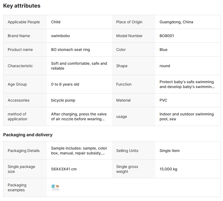Click the truncated Function description text
The image size is (223, 201).
coord(186,84)
